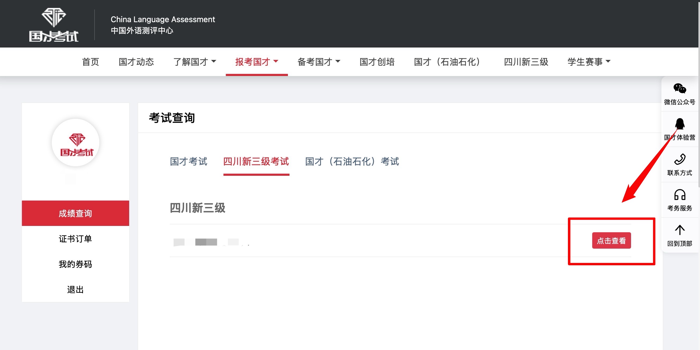
Task: Expand the 报考国才 dropdown menu
Action: [x=256, y=62]
